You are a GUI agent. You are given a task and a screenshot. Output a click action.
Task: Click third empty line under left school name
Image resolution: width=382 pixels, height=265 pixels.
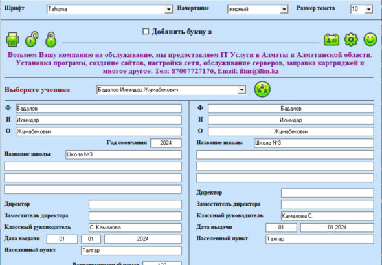[x=93, y=189]
